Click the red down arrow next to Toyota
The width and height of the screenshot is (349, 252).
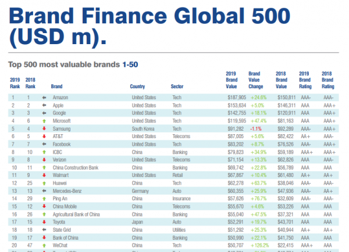point(44,222)
